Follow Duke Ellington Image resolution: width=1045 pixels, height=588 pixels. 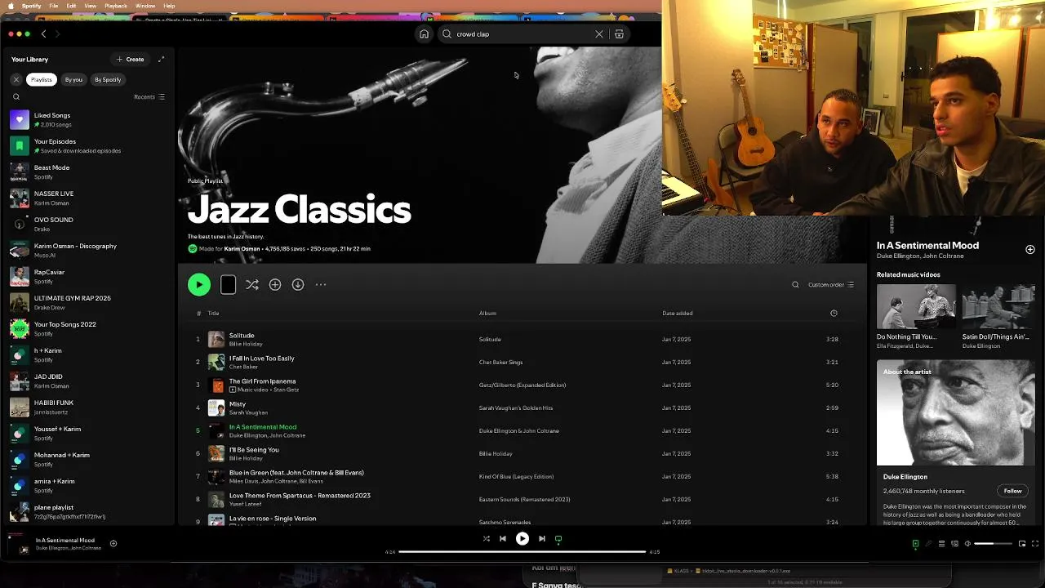click(1012, 491)
